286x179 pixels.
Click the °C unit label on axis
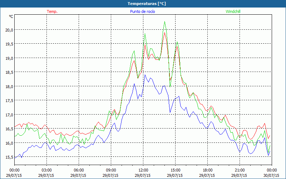(11, 16)
